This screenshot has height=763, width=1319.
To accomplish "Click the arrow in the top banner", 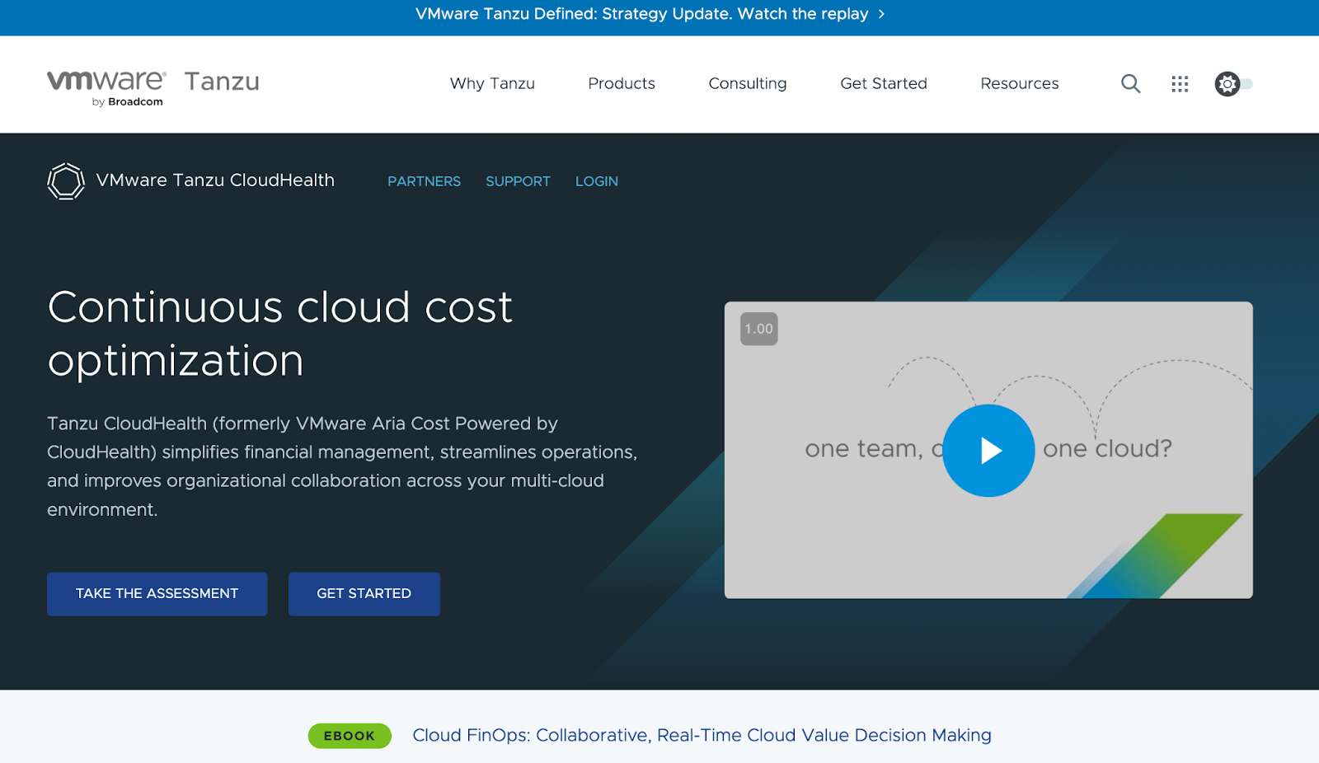I will click(881, 14).
